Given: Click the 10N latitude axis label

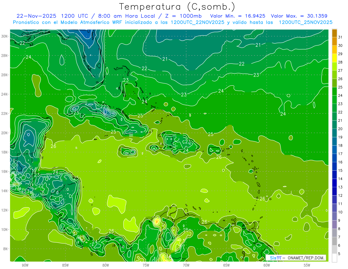Looking at the screenshot, I should click(x=5, y=230).
